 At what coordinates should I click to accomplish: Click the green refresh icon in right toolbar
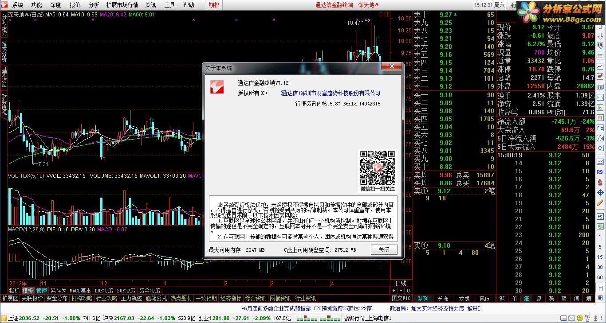[x=600, y=226]
